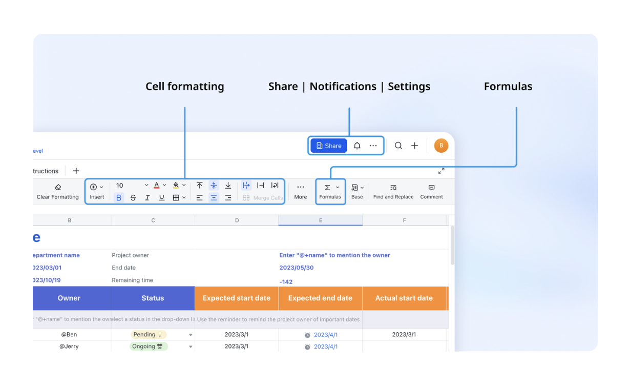The image size is (631, 366).
Task: Align text to the right
Action: click(x=228, y=198)
